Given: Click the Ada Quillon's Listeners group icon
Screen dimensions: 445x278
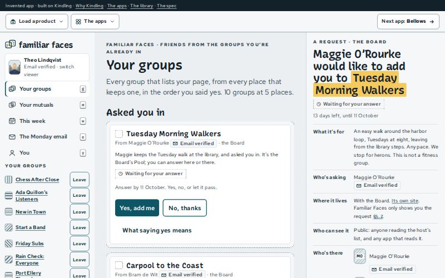Looking at the screenshot, I should 9,196.
